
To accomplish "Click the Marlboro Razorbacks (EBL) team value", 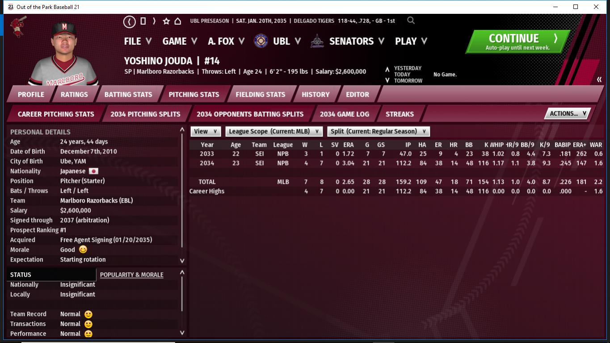I will pyautogui.click(x=97, y=201).
